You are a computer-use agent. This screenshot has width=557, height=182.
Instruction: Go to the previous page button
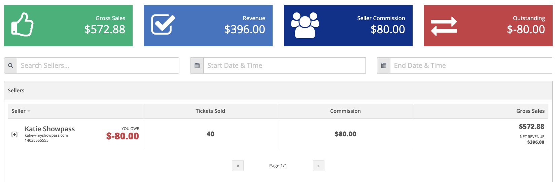(238, 166)
